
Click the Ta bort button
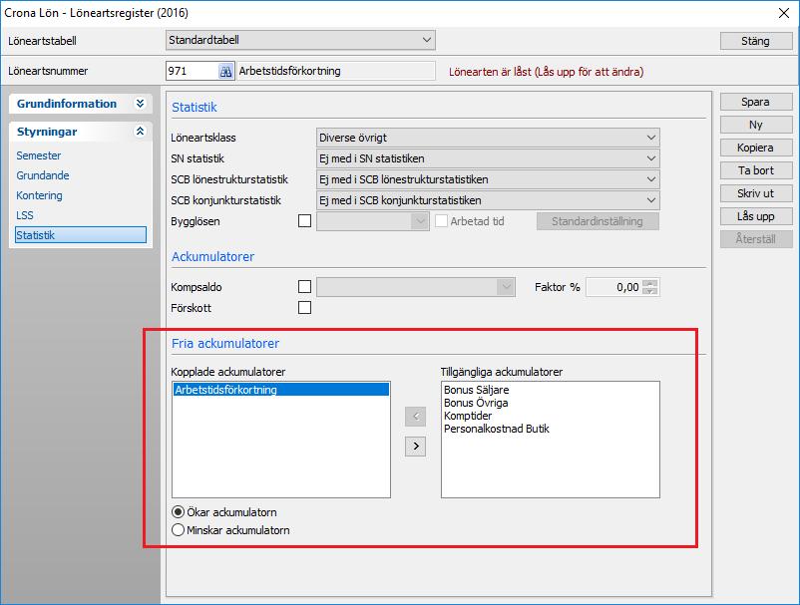point(756,170)
